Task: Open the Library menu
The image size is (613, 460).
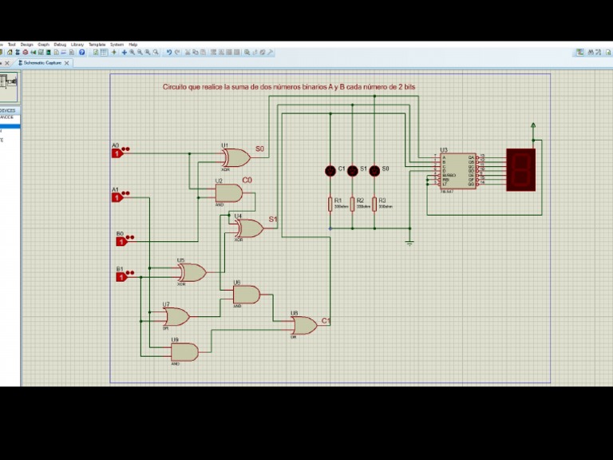Action: (77, 45)
